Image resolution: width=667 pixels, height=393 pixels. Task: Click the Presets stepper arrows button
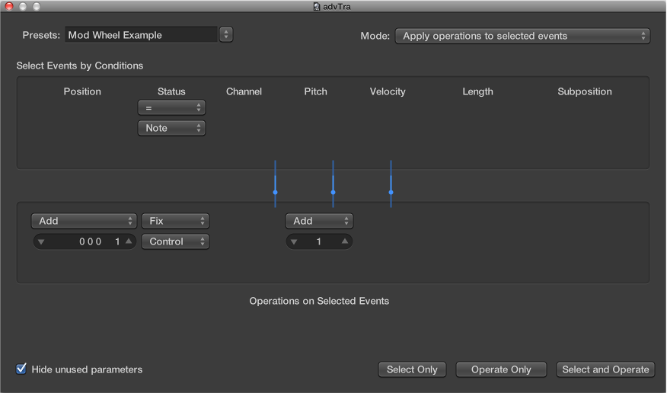pos(226,34)
